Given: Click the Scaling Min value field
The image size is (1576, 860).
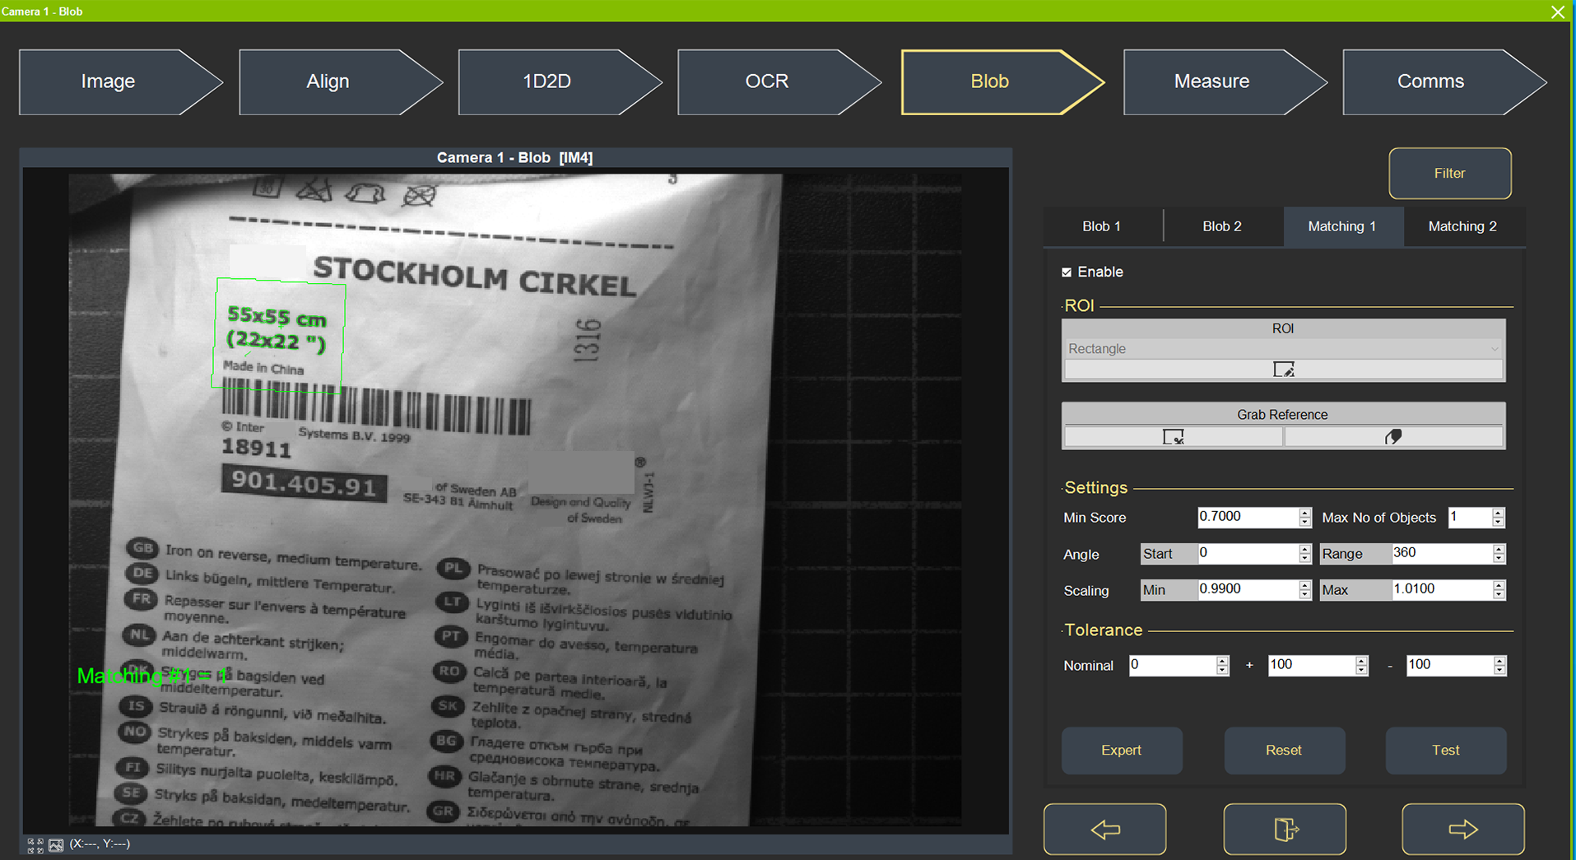Looking at the screenshot, I should (1248, 589).
